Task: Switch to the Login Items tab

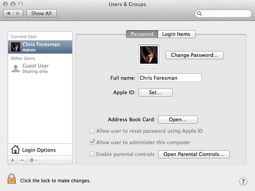Action: [x=177, y=34]
